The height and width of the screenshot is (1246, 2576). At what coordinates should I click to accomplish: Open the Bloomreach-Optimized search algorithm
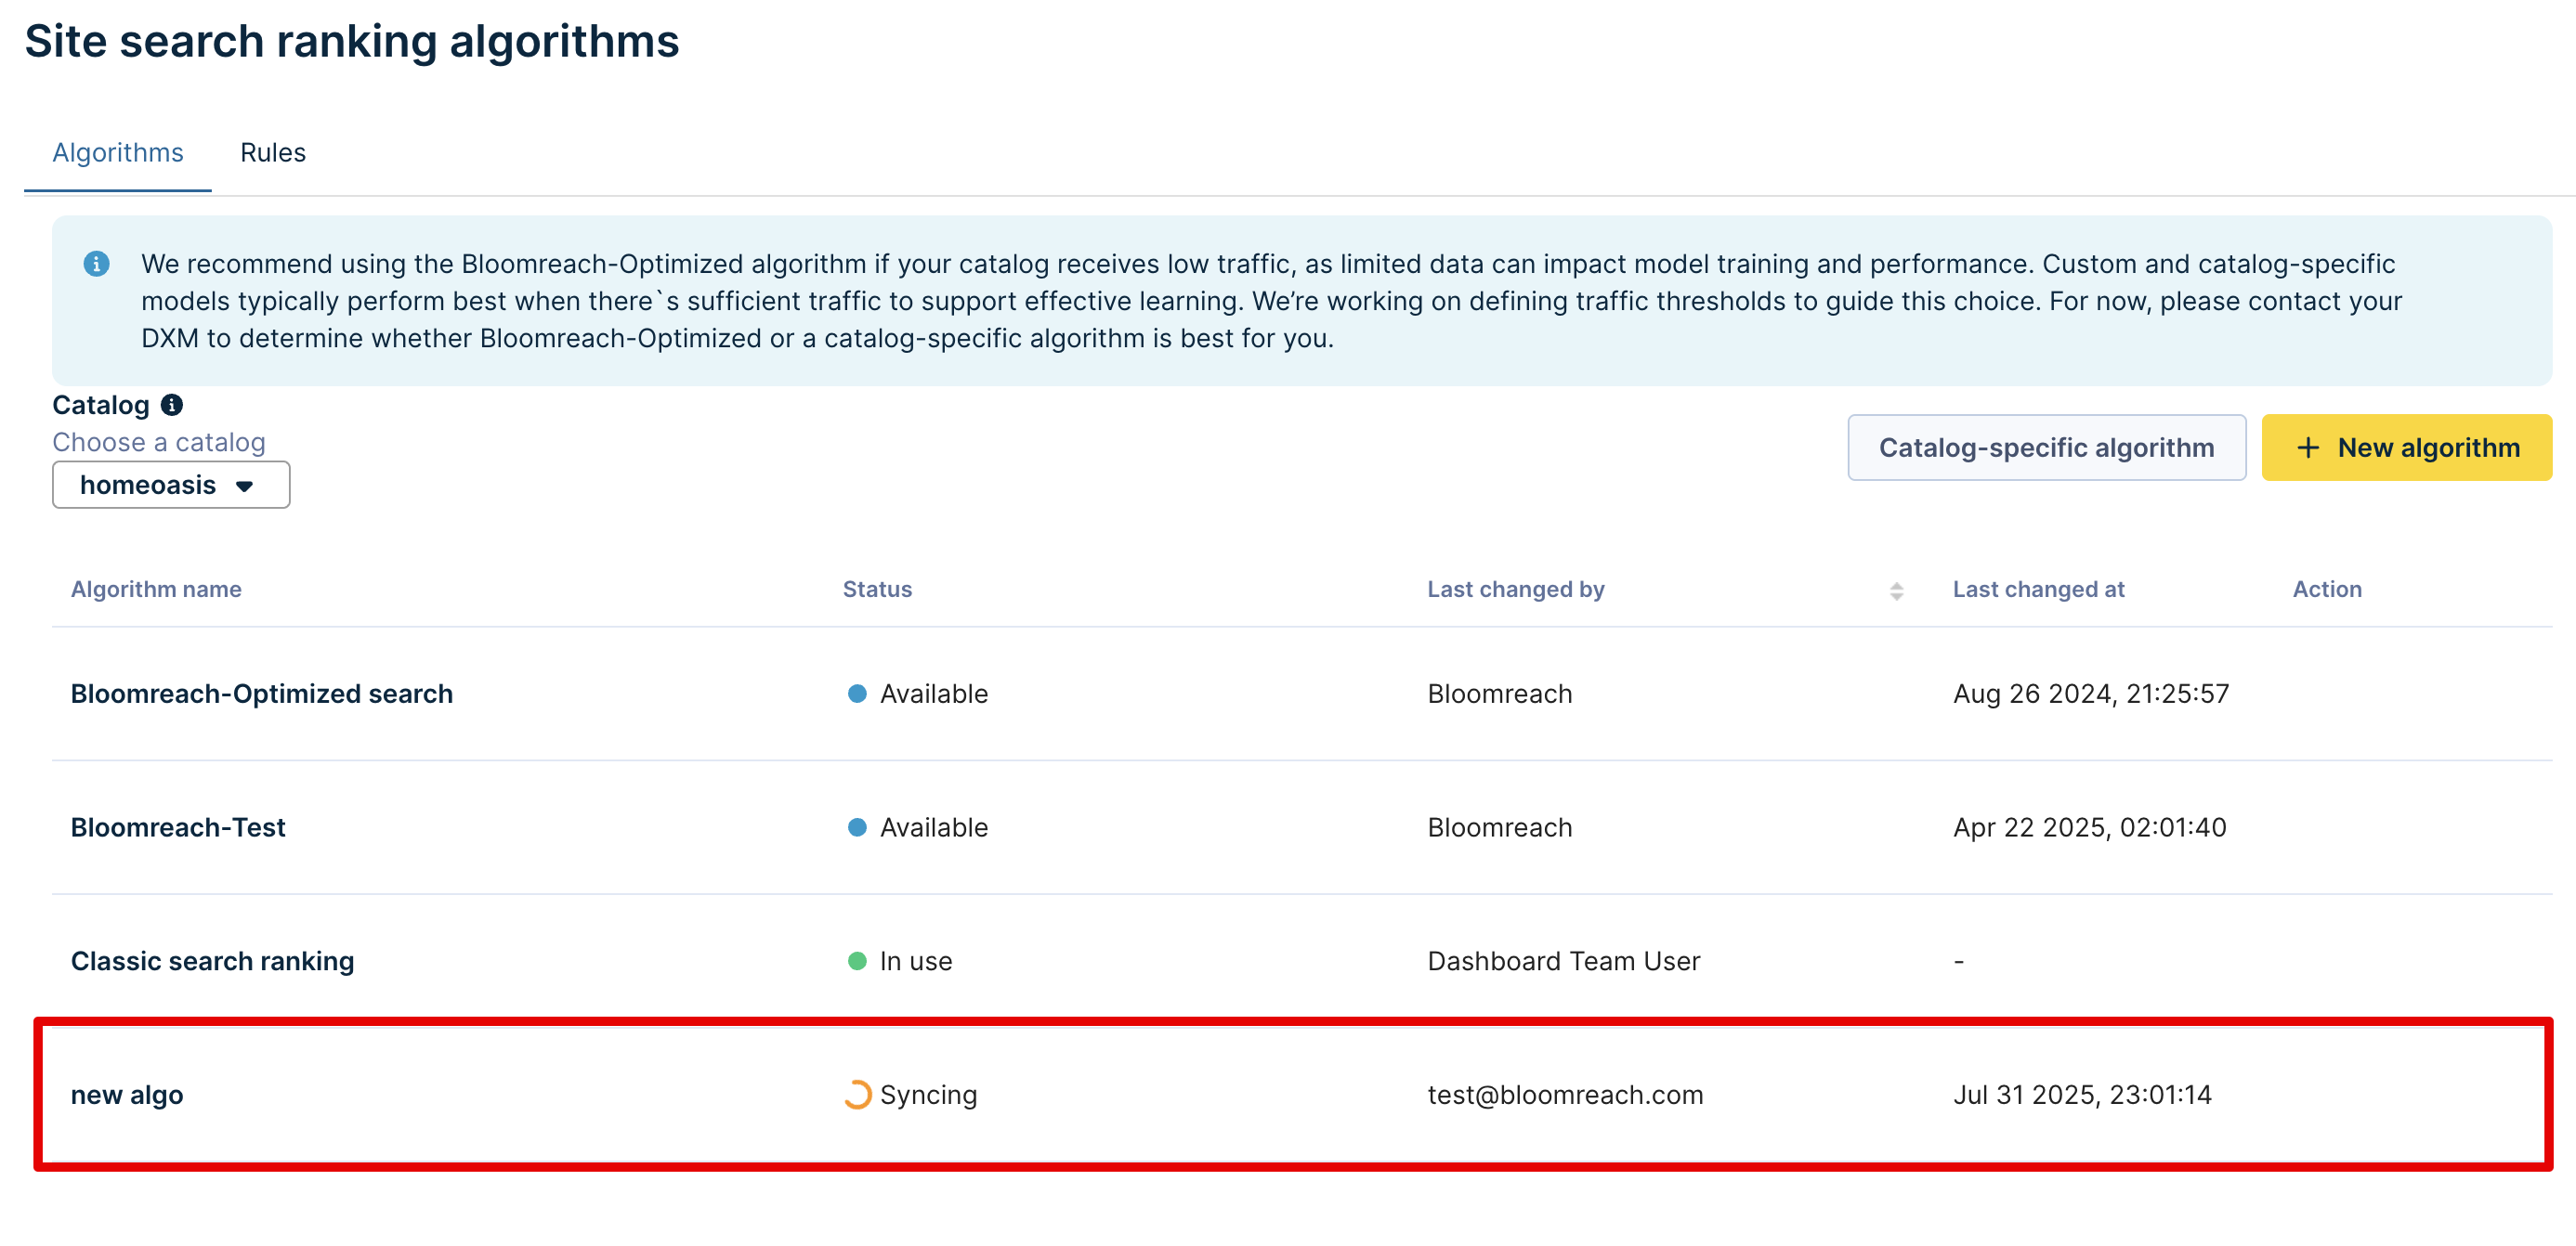(x=262, y=694)
